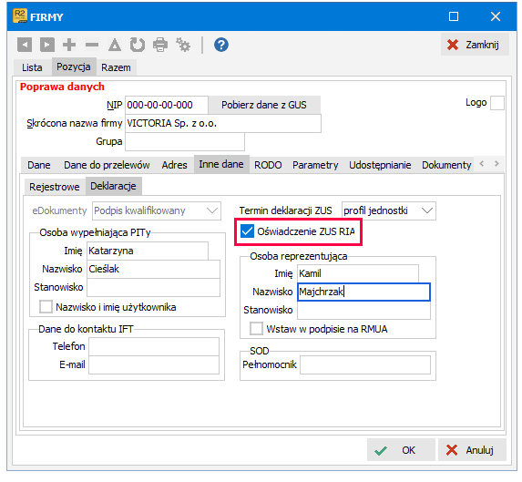The width and height of the screenshot is (522, 482).
Task: Open settings gears icon in toolbar
Action: click(183, 45)
